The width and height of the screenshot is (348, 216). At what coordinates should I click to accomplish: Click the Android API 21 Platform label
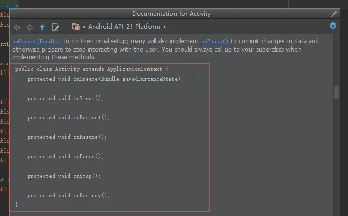click(124, 27)
